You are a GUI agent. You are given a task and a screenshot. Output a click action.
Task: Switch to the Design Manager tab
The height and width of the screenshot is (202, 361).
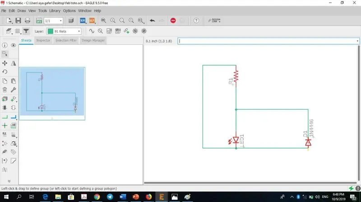pos(93,40)
